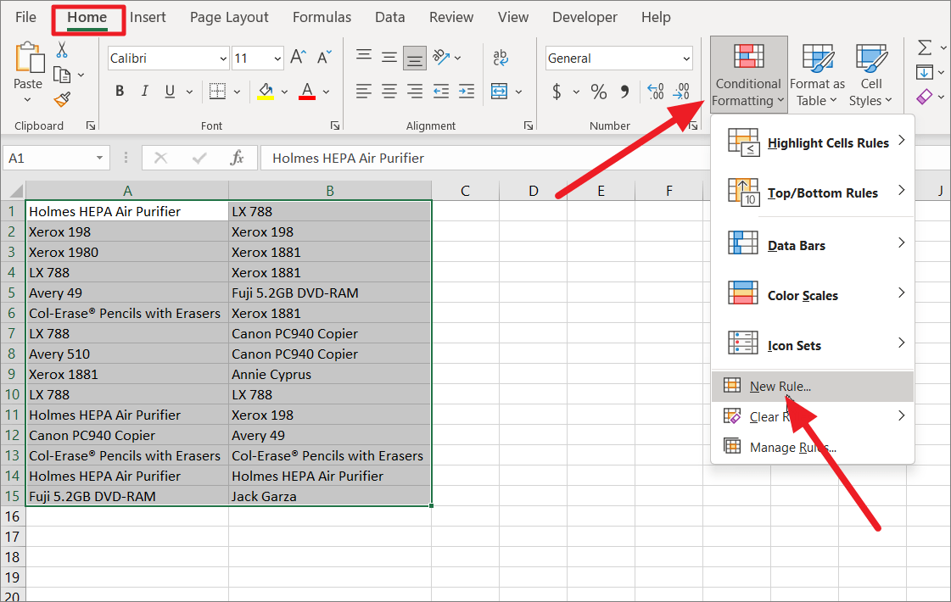Image resolution: width=951 pixels, height=602 pixels.
Task: Enable Wrap Text
Action: tap(501, 58)
